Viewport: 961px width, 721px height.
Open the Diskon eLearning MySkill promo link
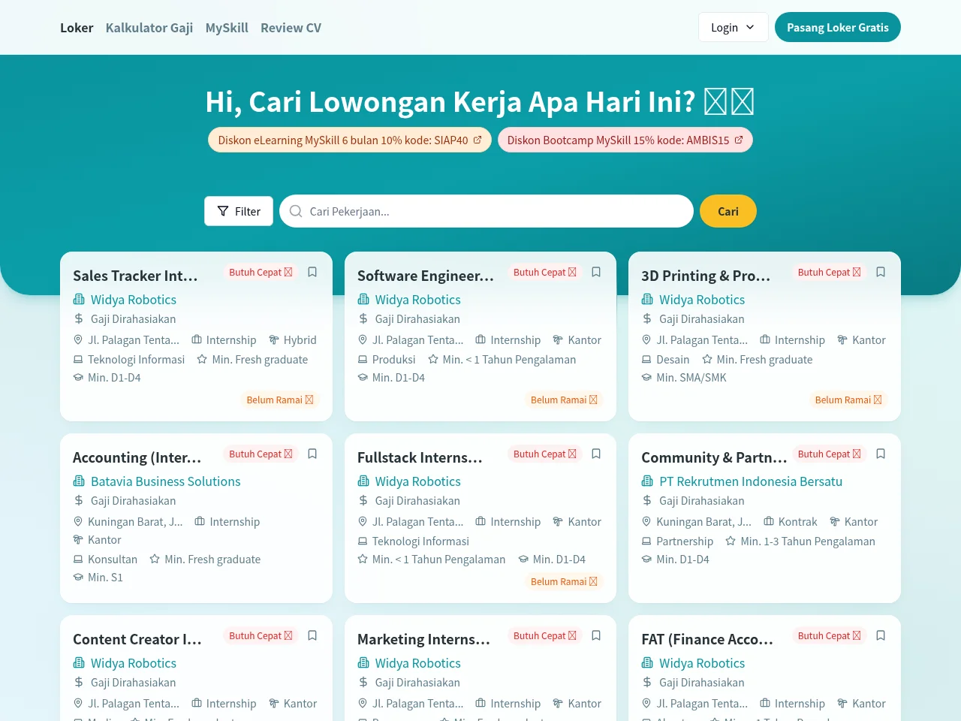(350, 140)
